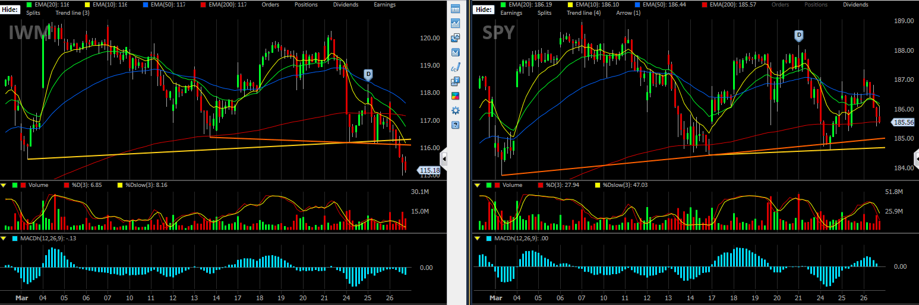The image size is (919, 305).
Task: Click the envelope-shaped icon in the center toolbar
Action: pyautogui.click(x=456, y=52)
